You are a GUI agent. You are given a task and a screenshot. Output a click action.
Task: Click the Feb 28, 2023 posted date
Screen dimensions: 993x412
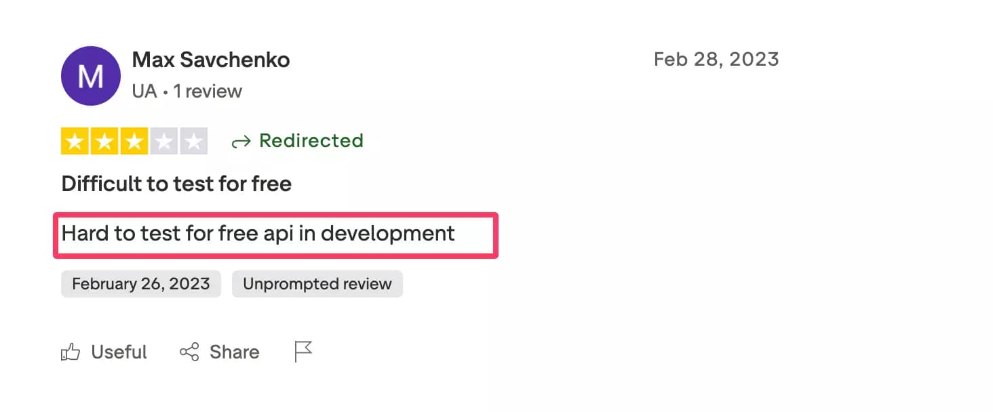coord(716,59)
